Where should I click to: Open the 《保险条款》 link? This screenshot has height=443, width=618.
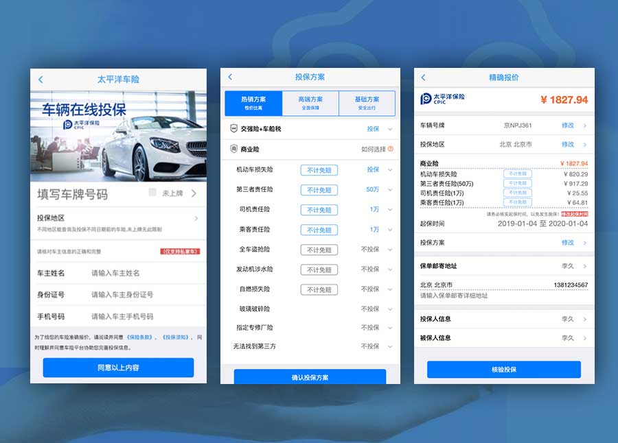pyautogui.click(x=141, y=337)
